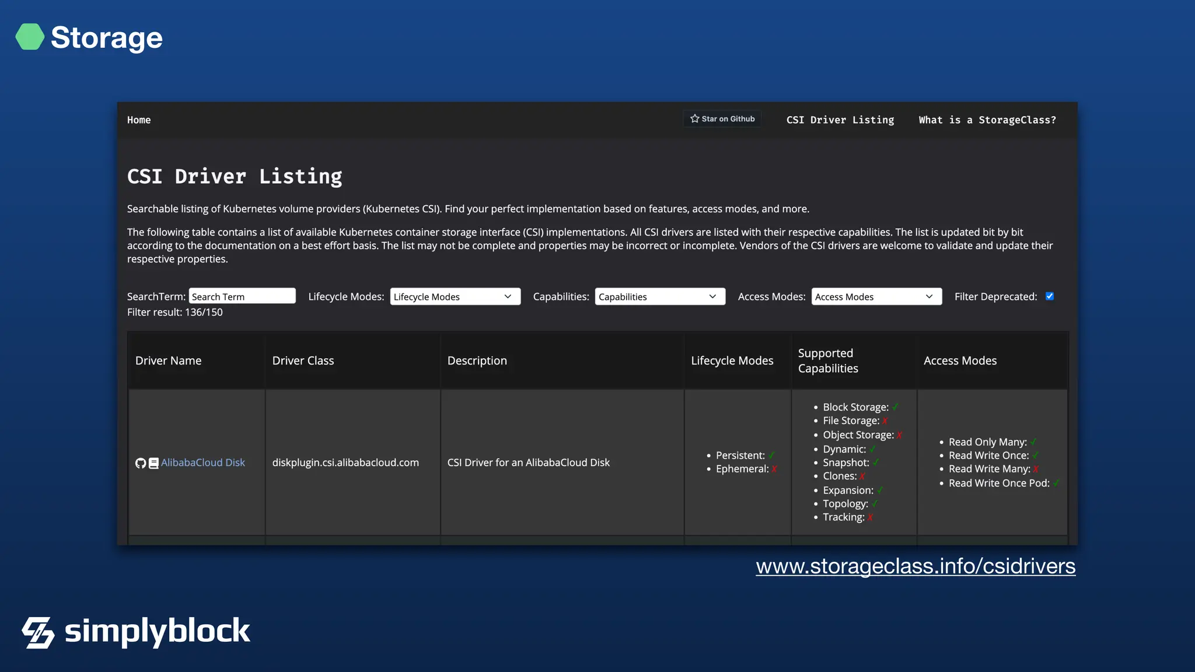Image resolution: width=1195 pixels, height=672 pixels.
Task: Click the documentation icon beside AlibabaCloud Disk
Action: (153, 463)
